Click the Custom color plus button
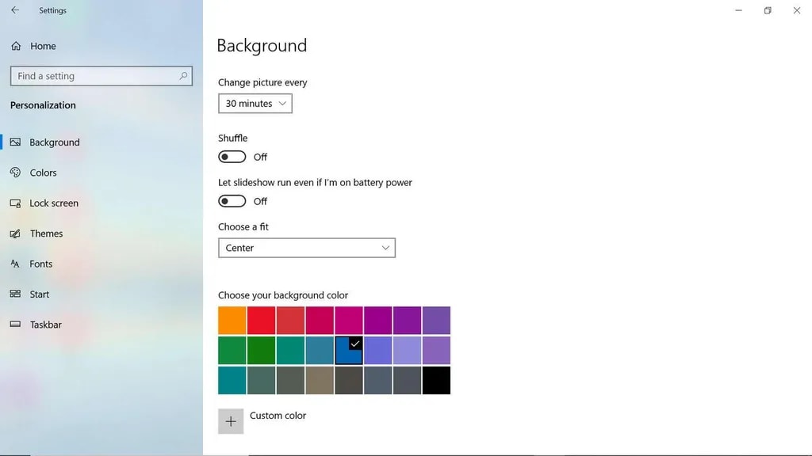This screenshot has width=812, height=456. click(x=231, y=421)
